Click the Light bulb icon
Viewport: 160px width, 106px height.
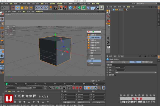coord(101,8)
